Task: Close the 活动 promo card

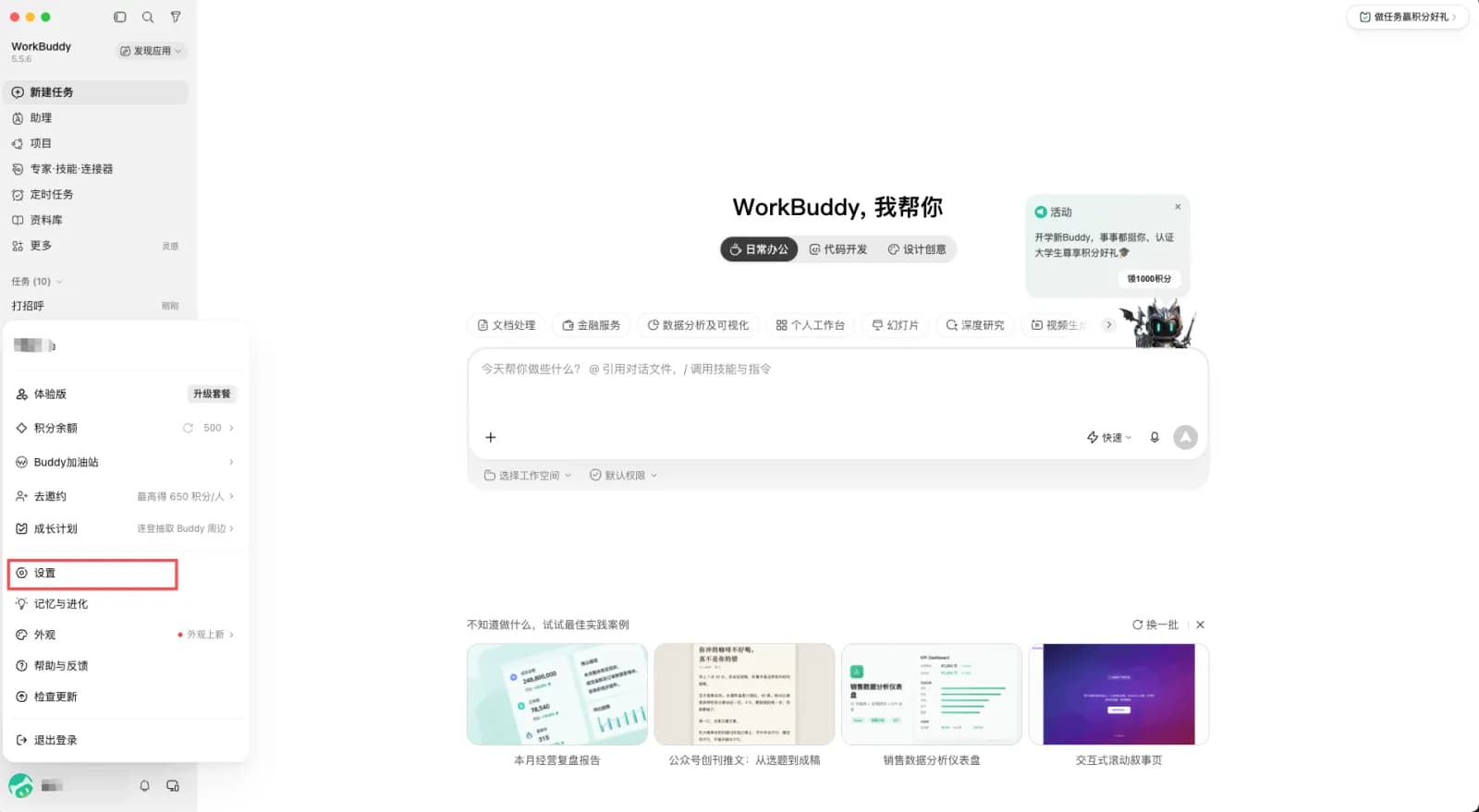Action: point(1178,207)
